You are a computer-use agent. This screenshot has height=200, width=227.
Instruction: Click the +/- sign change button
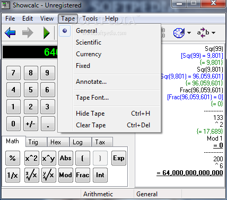pos(31,124)
